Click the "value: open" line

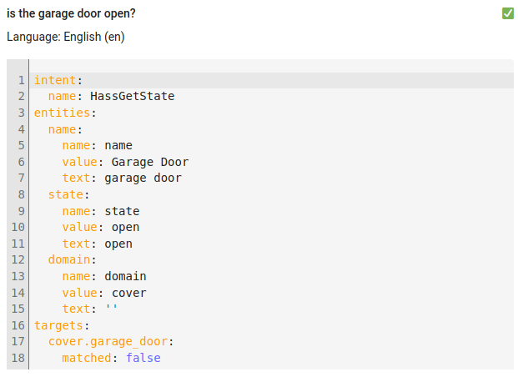[100, 227]
